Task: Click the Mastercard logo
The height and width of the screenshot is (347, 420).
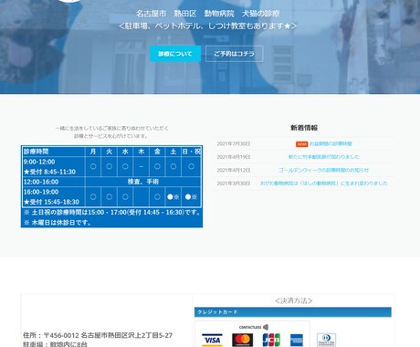Action: tap(242, 340)
